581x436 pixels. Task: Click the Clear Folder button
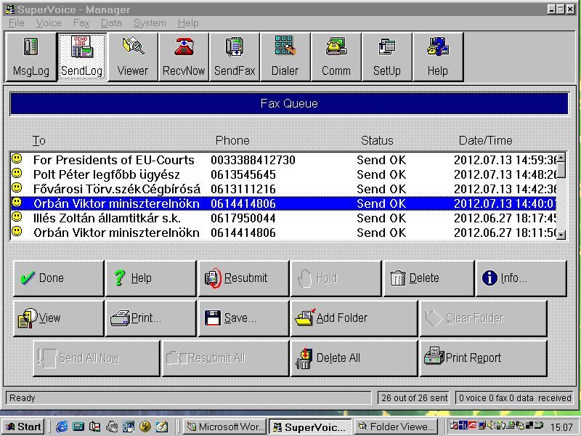pos(484,318)
